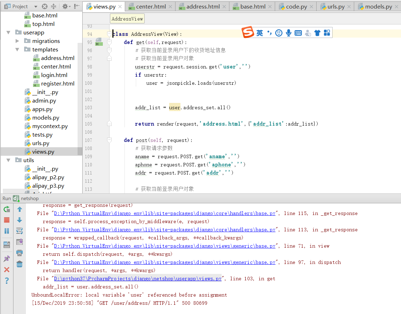
Task: Switch to the base.html tab
Action: [253, 7]
